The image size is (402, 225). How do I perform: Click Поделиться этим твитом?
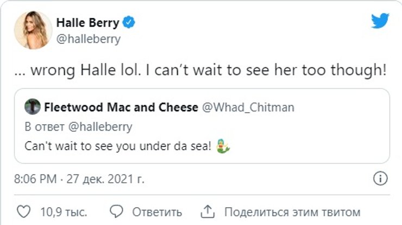[292, 211]
